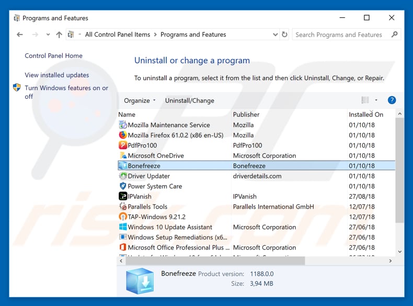Click the Windows features shield icon
The height and width of the screenshot is (306, 413).
click(17, 87)
